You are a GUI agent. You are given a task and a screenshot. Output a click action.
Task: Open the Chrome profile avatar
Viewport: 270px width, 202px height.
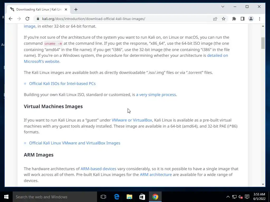click(x=251, y=19)
